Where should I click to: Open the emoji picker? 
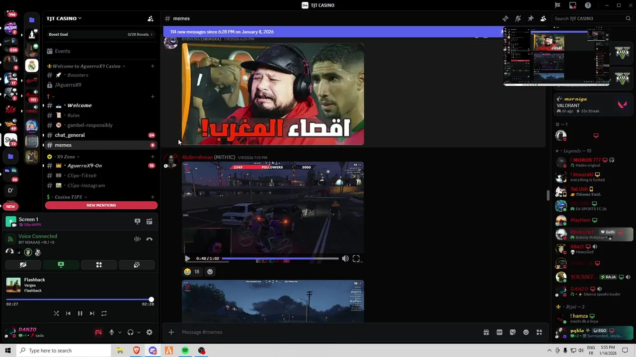(526, 332)
